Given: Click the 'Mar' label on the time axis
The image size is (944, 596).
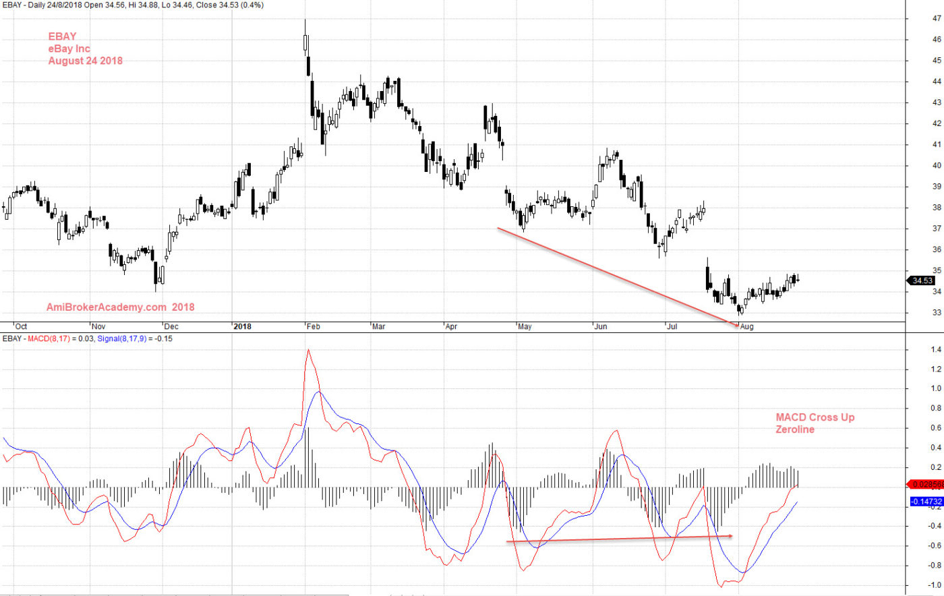Looking at the screenshot, I should (379, 326).
